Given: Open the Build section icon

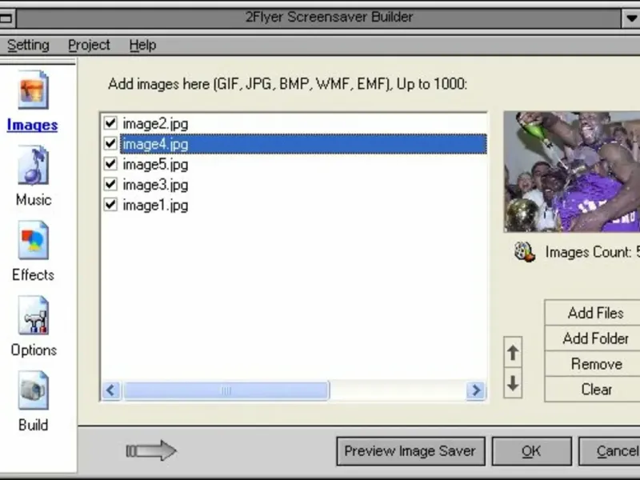Looking at the screenshot, I should 33,390.
